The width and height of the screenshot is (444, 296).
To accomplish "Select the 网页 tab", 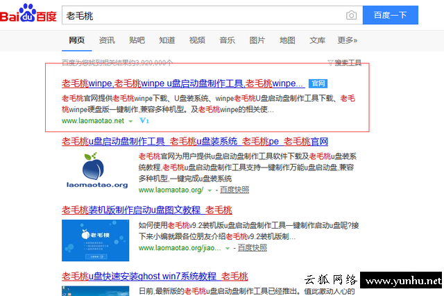I will point(77,40).
